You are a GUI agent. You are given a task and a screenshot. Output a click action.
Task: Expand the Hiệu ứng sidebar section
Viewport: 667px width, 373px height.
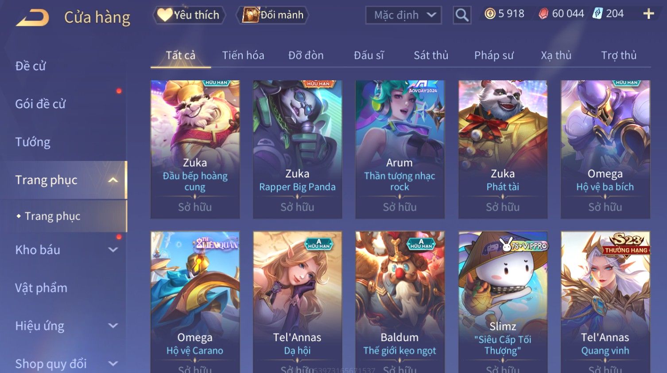pos(113,326)
